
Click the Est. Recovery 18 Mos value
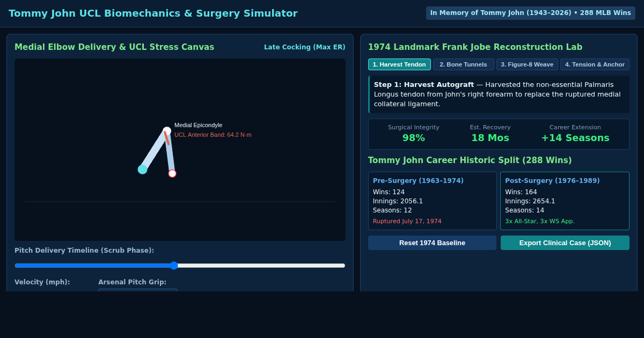490,138
